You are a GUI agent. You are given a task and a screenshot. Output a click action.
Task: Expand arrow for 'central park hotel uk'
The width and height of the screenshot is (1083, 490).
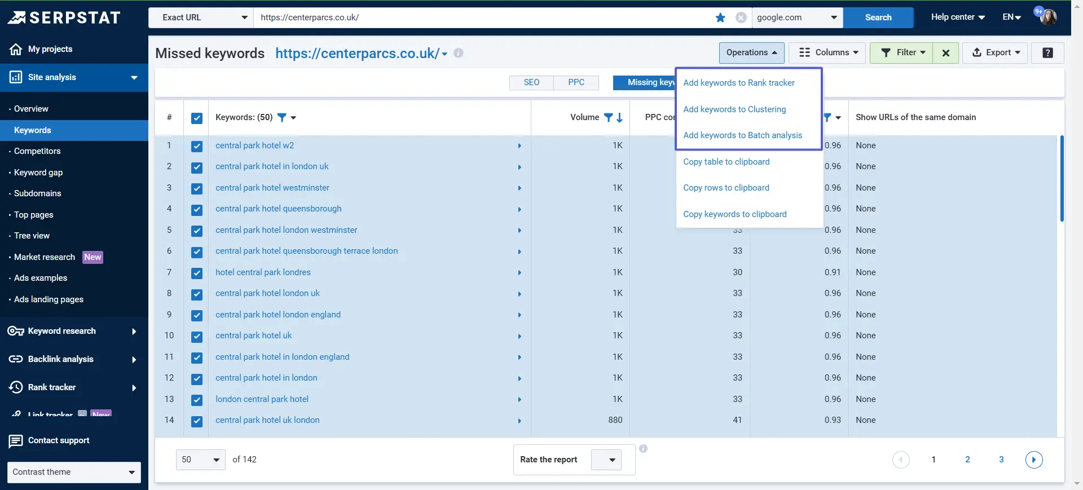520,336
